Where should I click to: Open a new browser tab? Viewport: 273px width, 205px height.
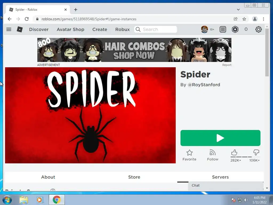click(75, 10)
